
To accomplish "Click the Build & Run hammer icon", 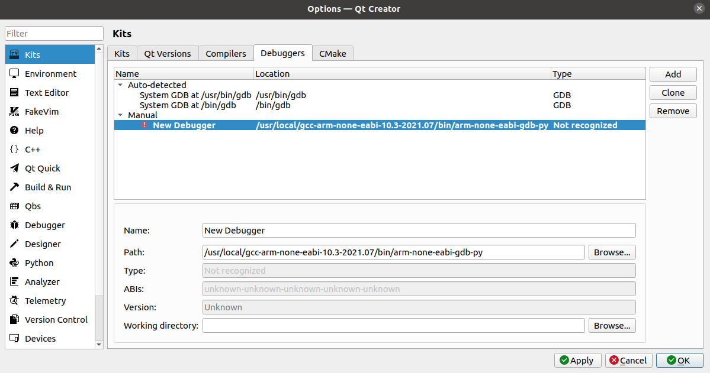I will [14, 187].
